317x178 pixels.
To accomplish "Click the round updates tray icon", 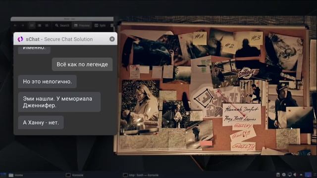I will 284,175.
